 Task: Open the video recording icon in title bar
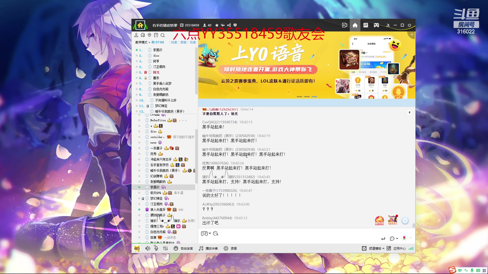[x=345, y=25]
